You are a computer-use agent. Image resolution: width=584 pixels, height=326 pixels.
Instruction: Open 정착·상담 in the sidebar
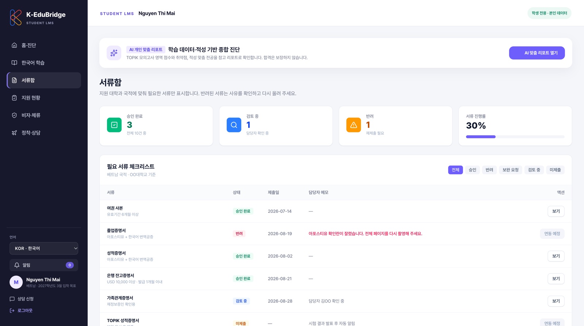(44, 133)
